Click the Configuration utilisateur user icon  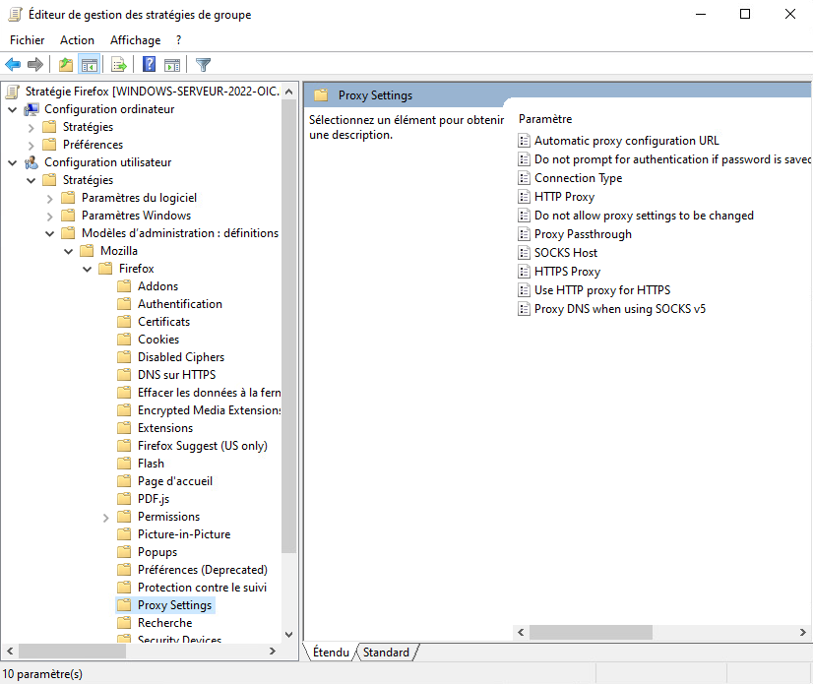[31, 162]
